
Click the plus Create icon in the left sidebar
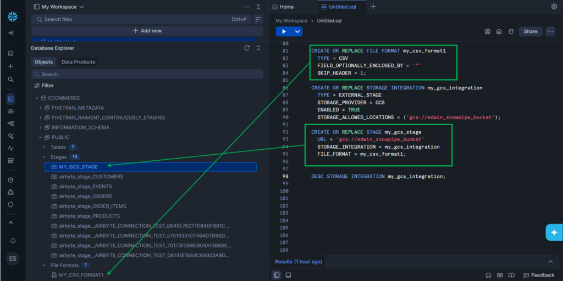[11, 66]
